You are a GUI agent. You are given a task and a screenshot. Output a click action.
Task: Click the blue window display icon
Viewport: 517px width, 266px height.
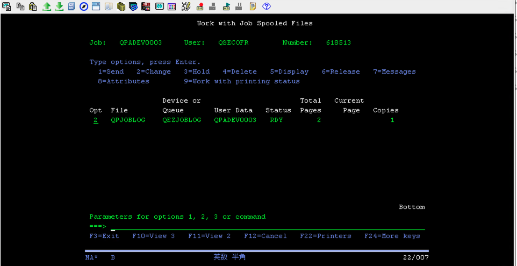[96, 6]
